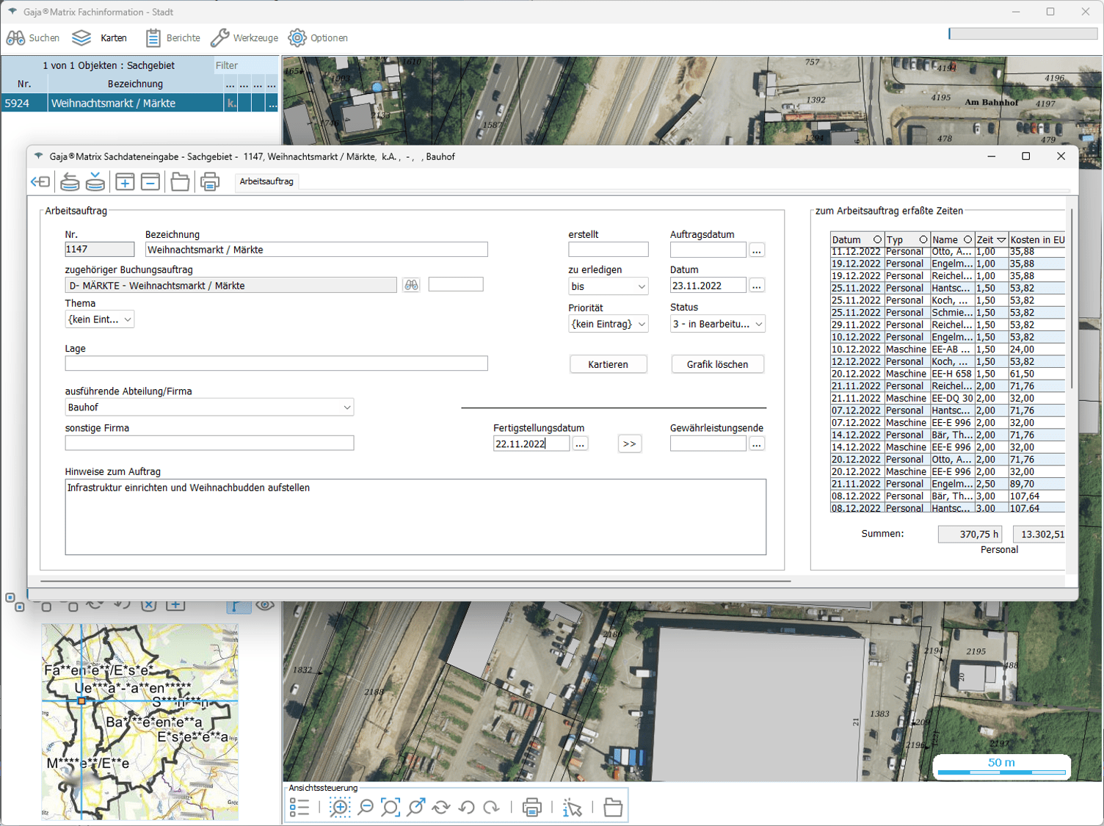Select the Arbeitsauftrag tab
1104x826 pixels.
pyautogui.click(x=266, y=181)
